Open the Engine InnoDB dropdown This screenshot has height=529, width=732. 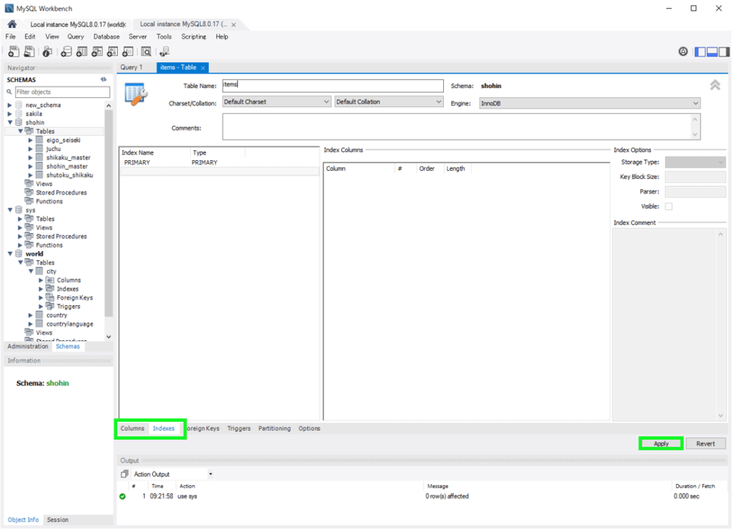[x=590, y=103]
